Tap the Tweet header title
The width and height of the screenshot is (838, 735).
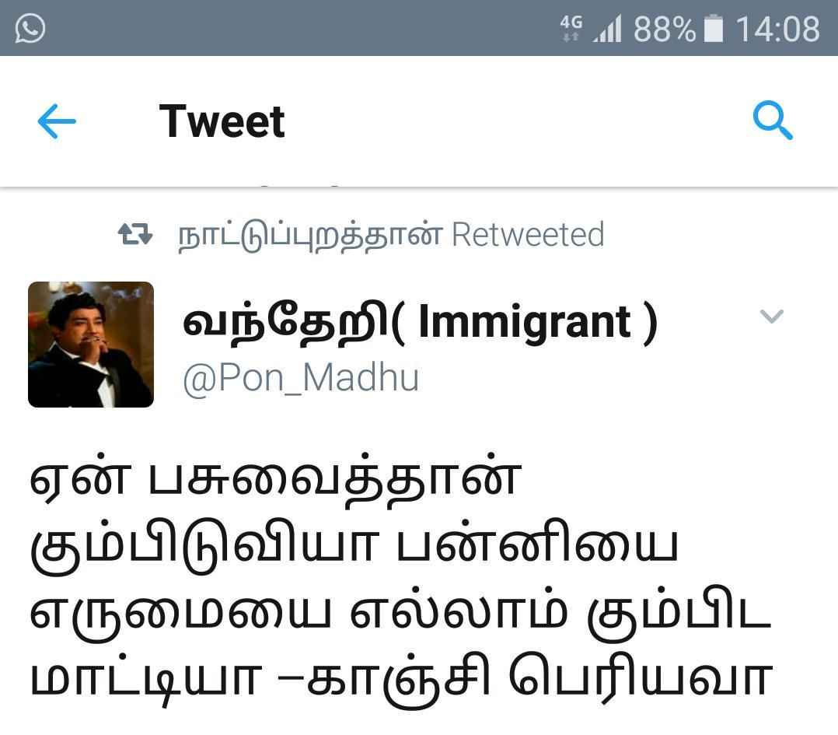pyautogui.click(x=222, y=121)
